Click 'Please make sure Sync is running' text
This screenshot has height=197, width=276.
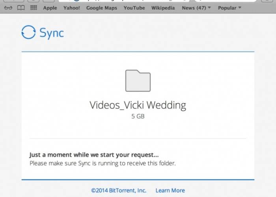[x=103, y=164]
